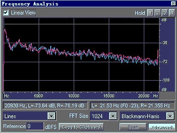The image size is (177, 133).
Task: Close the Frequency Analysis window
Action: (x=173, y=4)
